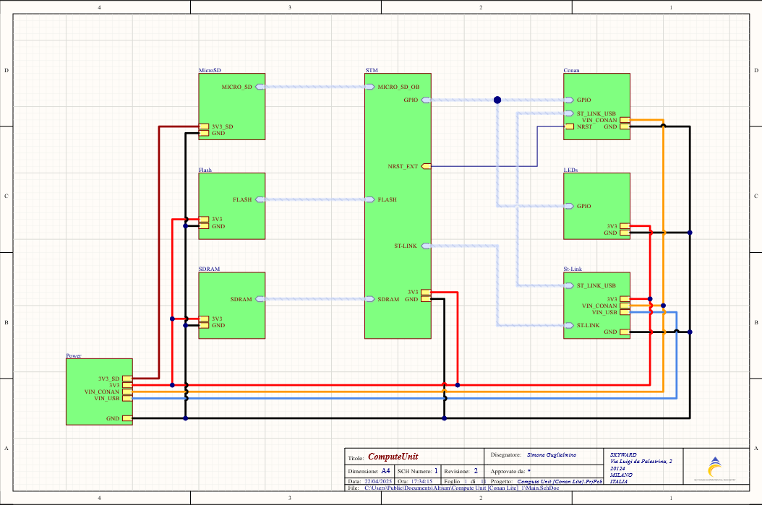Click the GPIO port arrow on the LEDs block
762x505 pixels.
tap(568, 206)
